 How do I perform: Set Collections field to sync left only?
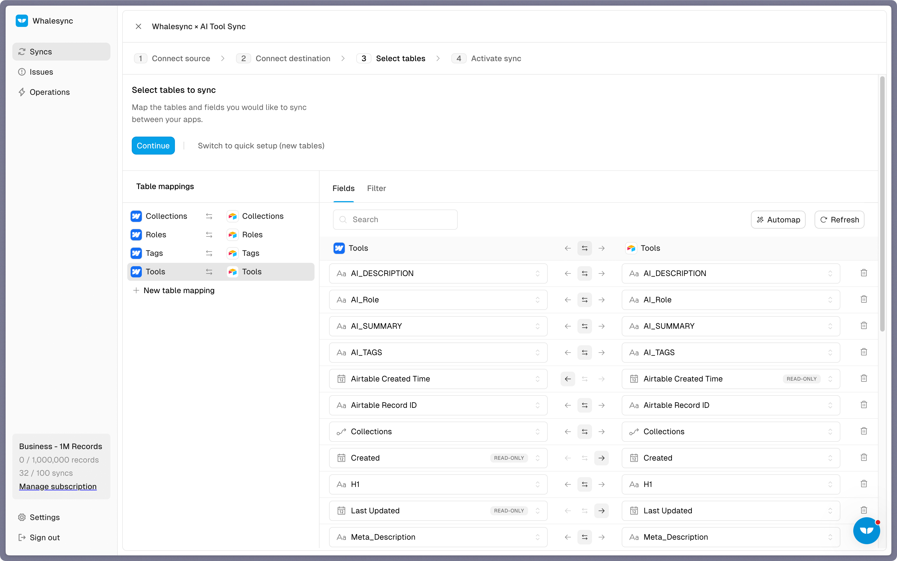[x=567, y=431]
